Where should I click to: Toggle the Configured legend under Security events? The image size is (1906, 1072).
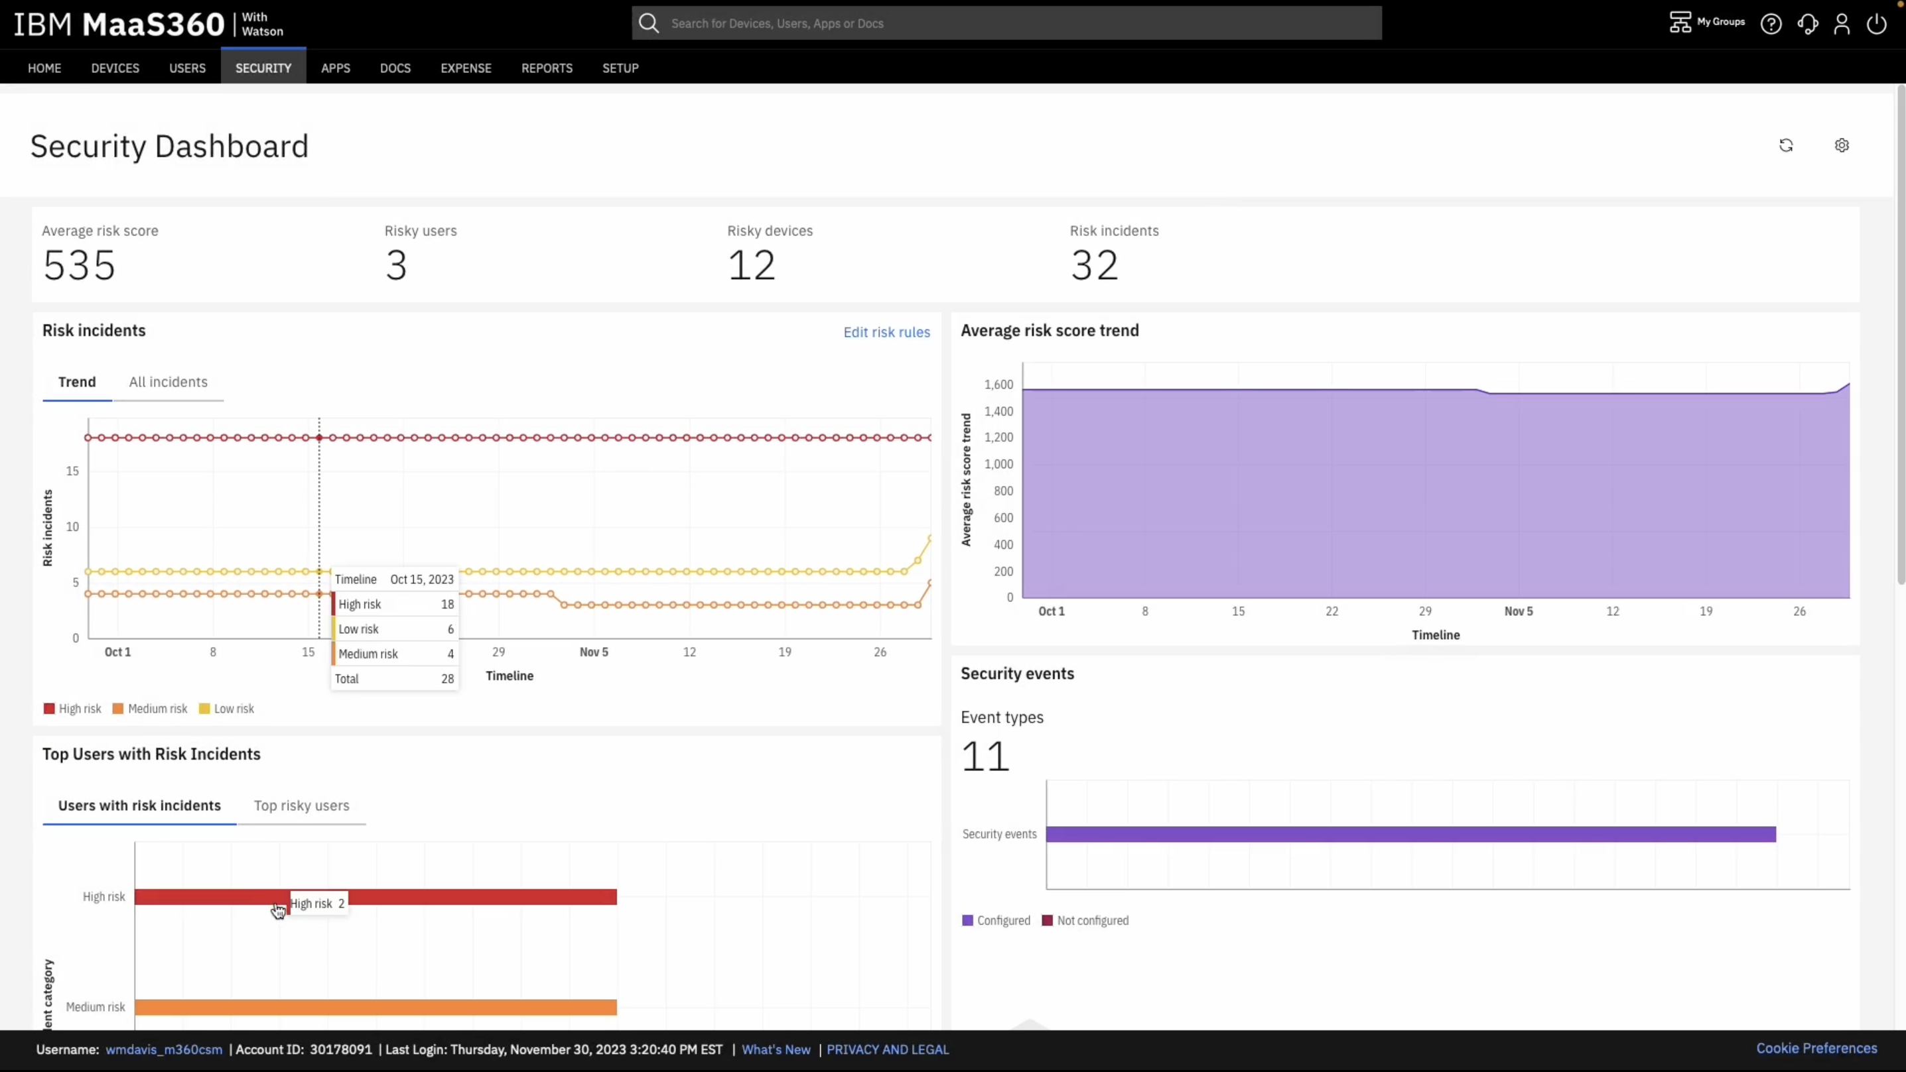pos(996,920)
